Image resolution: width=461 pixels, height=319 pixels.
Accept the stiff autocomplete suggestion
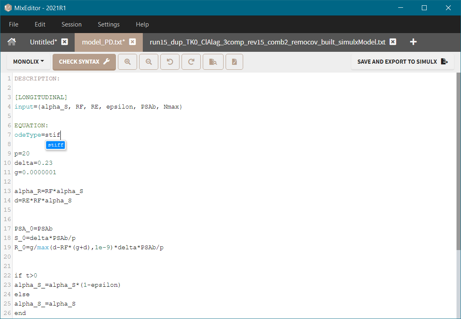tap(55, 145)
